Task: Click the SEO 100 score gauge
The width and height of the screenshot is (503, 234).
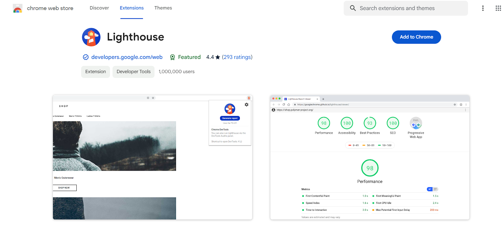Action: [x=393, y=123]
